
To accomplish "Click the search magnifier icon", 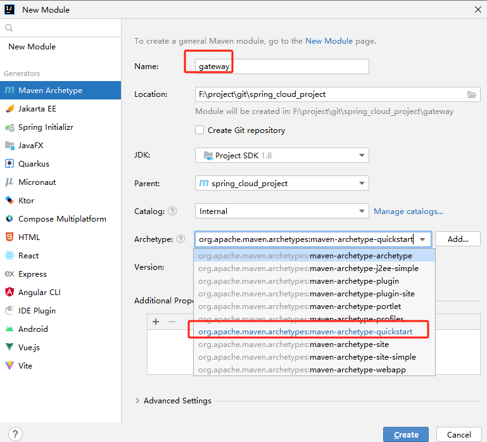I will point(9,28).
